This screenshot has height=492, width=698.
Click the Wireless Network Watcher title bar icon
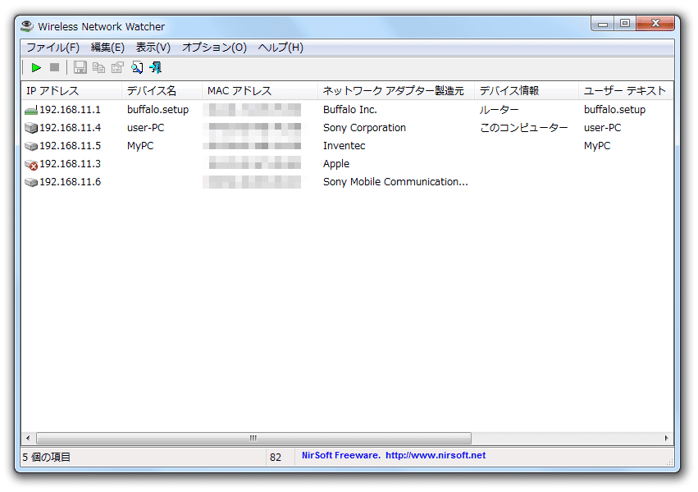(x=27, y=26)
